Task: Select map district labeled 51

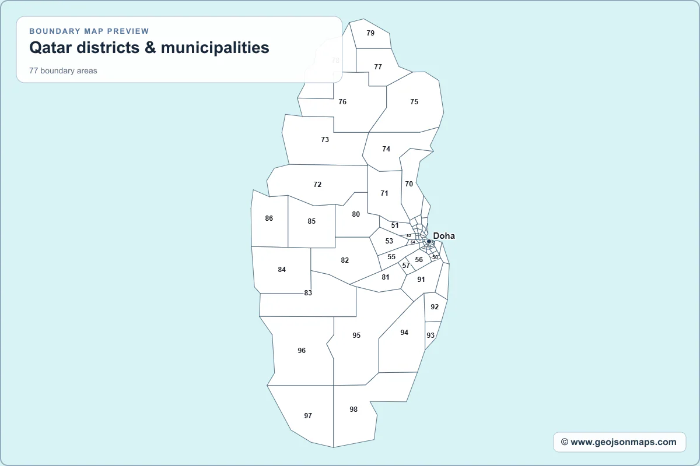Action: coord(395,225)
